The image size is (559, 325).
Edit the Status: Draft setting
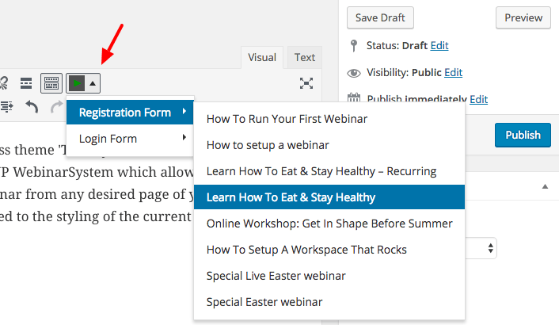click(x=439, y=46)
